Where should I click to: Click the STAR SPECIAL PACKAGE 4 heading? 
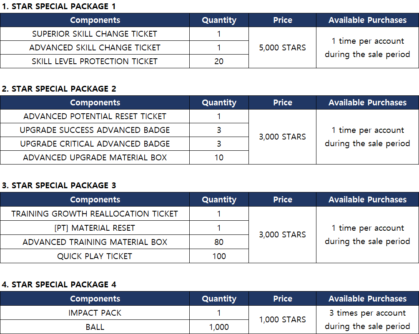[59, 284]
